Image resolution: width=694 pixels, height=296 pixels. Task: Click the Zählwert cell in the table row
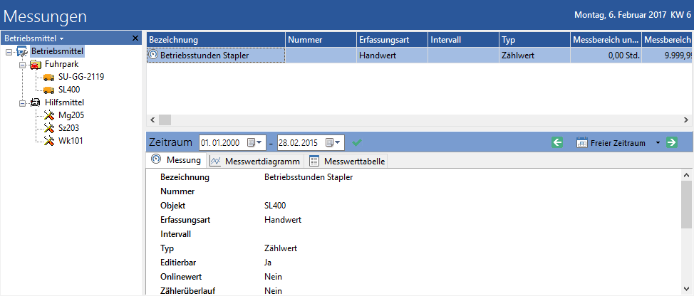pos(535,55)
